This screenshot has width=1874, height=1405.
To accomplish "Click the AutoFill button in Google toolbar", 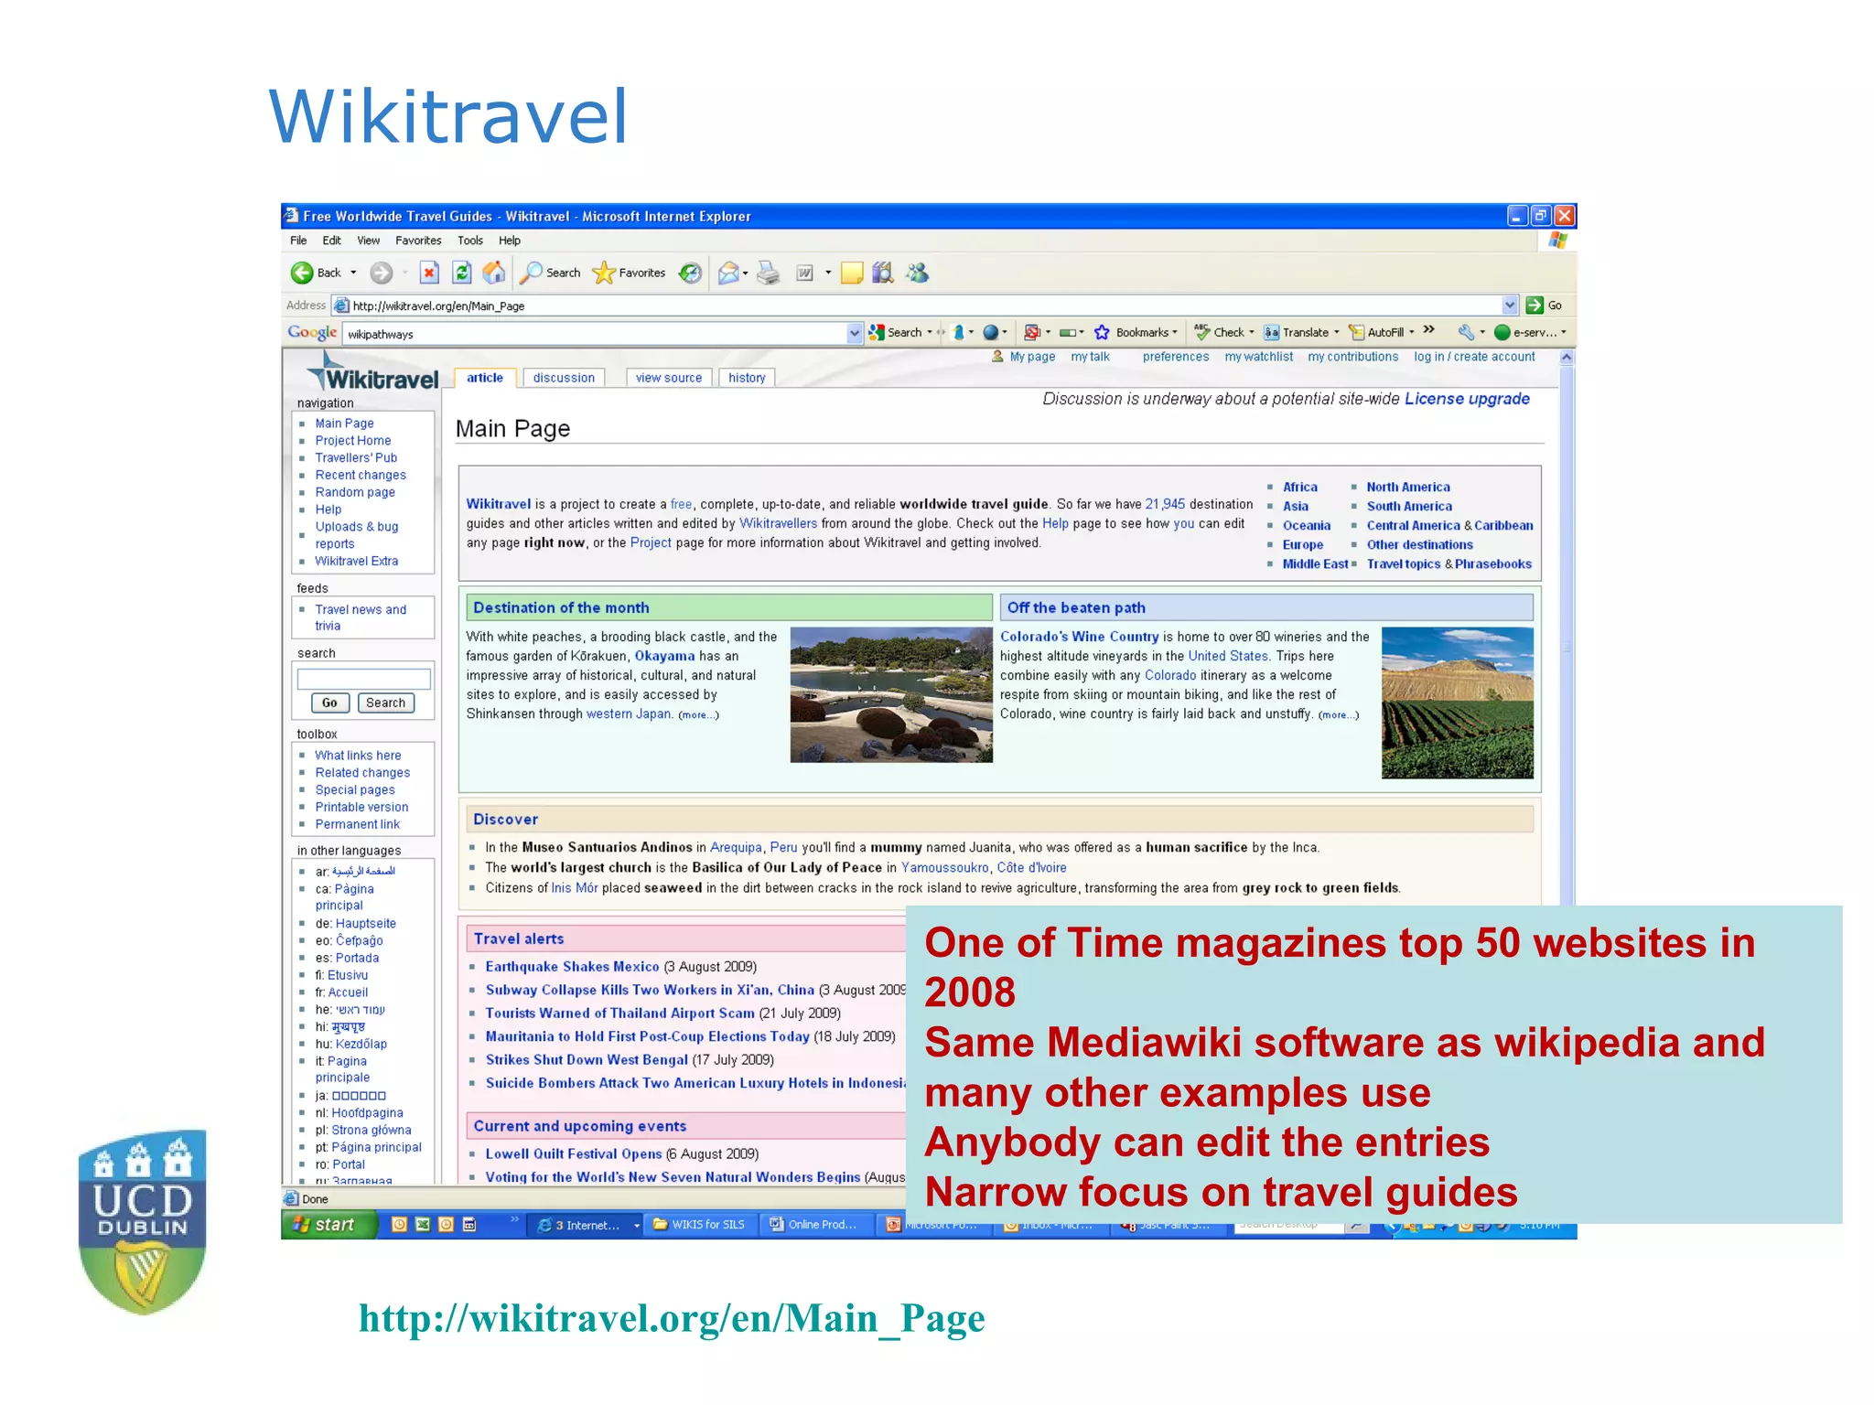I will pos(1377,332).
